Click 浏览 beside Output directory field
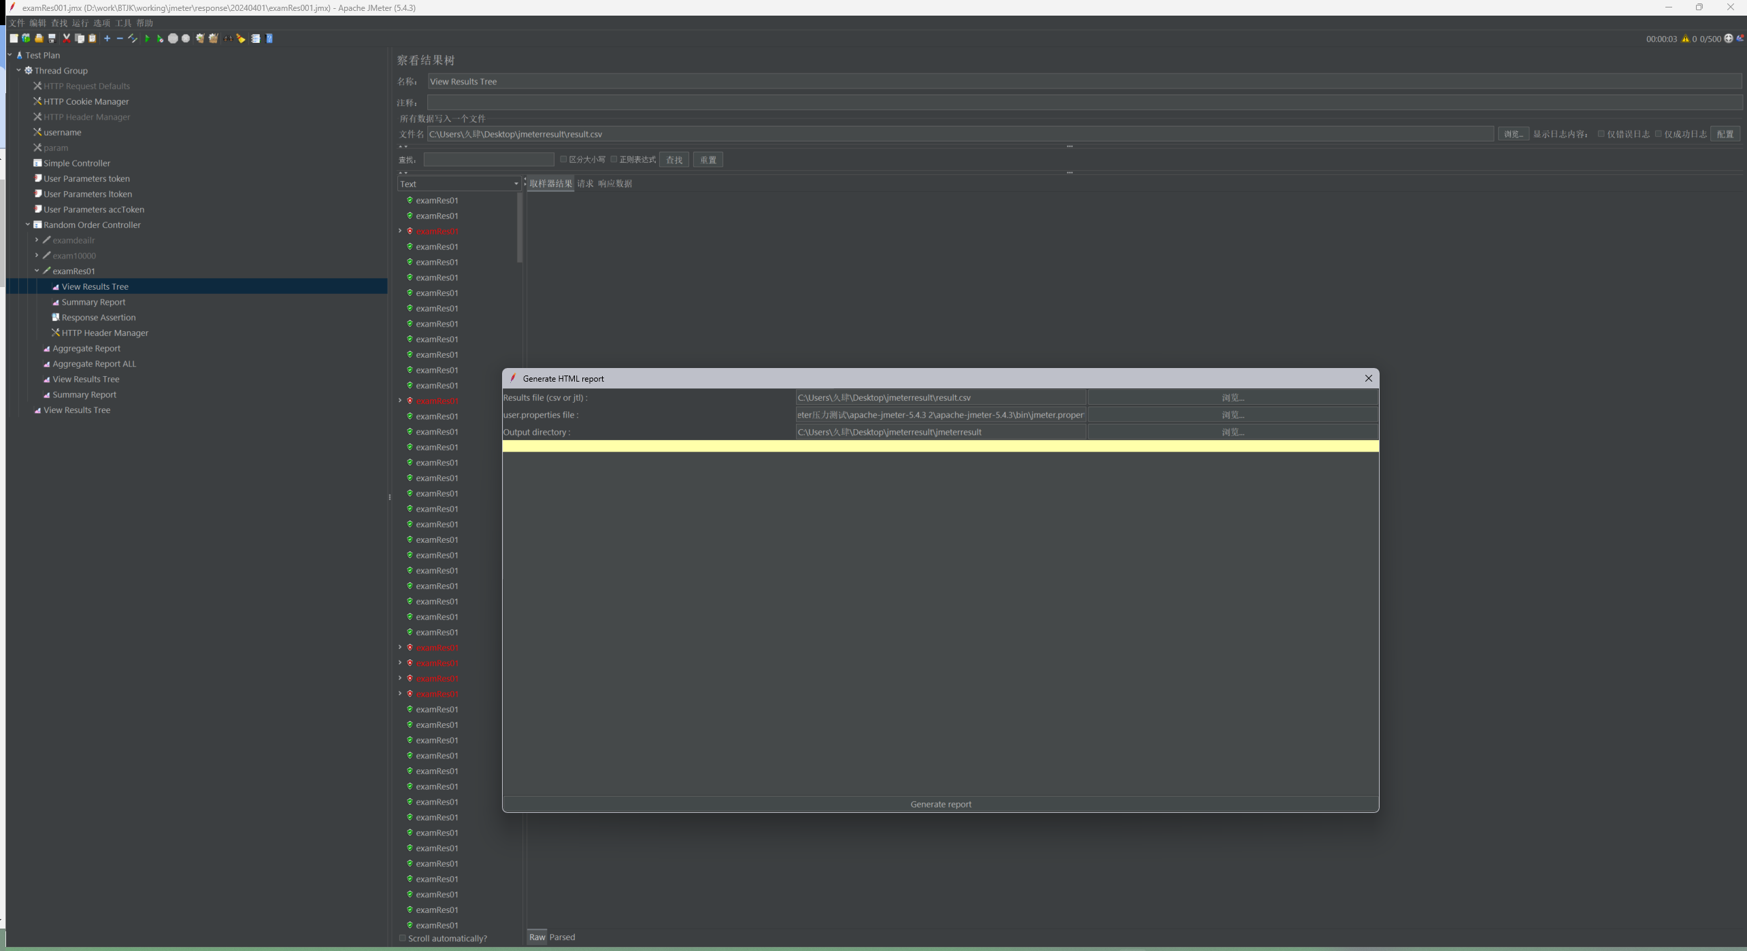The height and width of the screenshot is (951, 1747). click(x=1232, y=432)
